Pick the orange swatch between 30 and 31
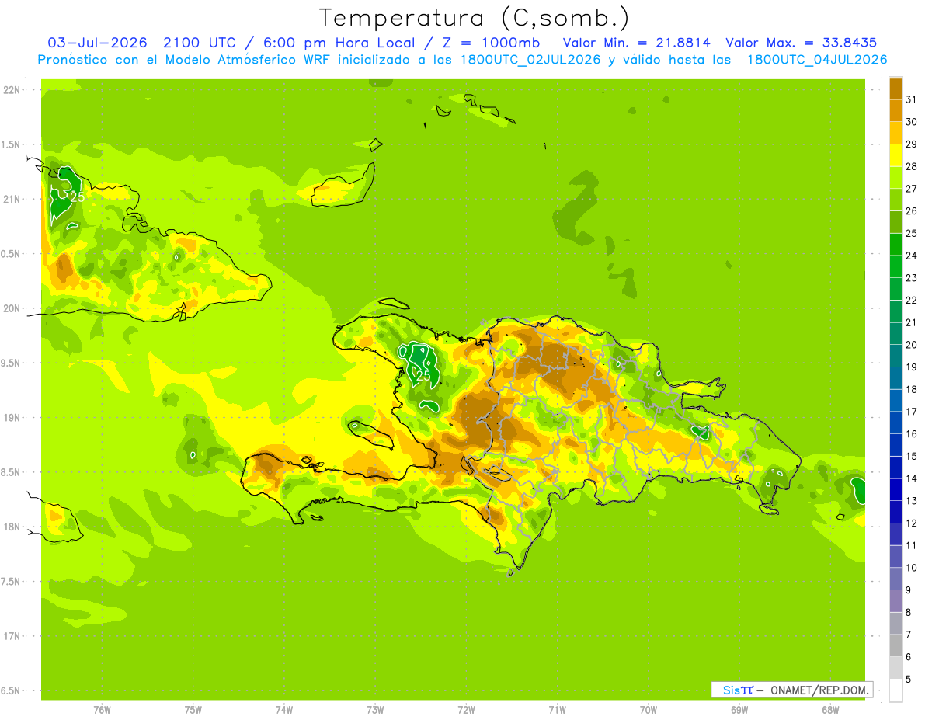932x720 pixels. (895, 110)
